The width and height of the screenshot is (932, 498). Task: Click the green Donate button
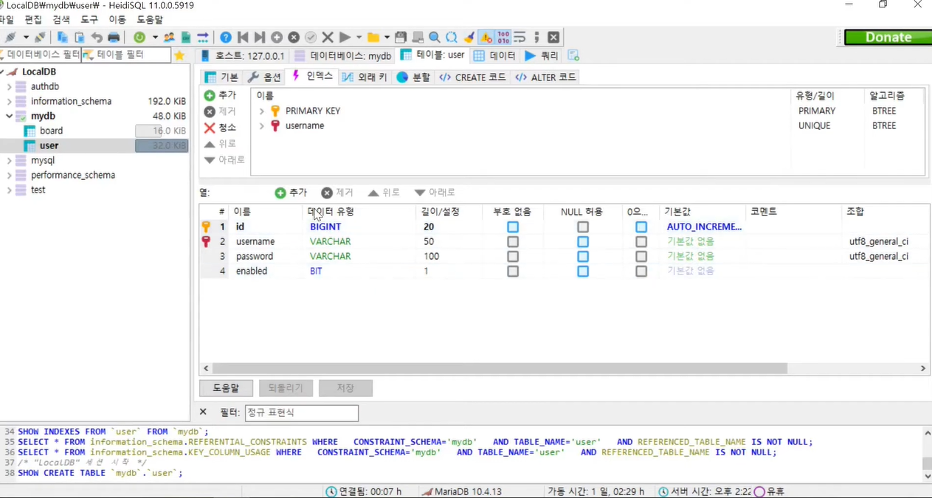coord(888,37)
